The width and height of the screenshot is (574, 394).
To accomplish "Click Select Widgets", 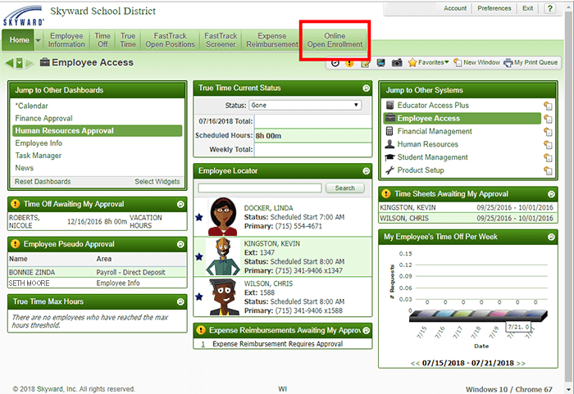I will 157,182.
